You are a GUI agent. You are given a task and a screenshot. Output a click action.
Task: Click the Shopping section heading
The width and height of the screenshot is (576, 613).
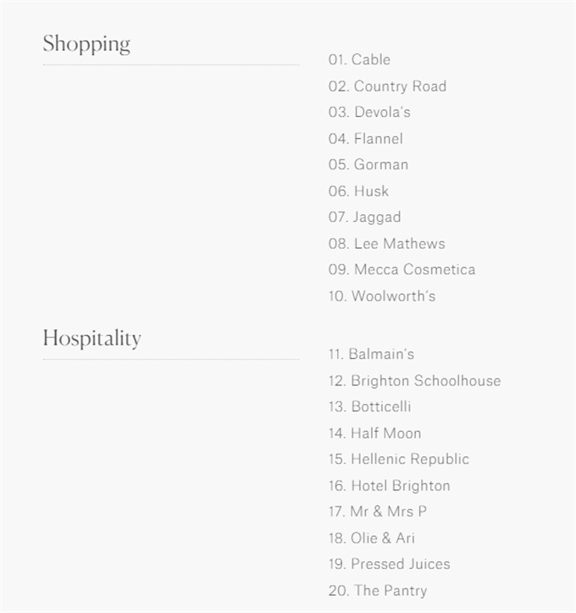coord(86,44)
